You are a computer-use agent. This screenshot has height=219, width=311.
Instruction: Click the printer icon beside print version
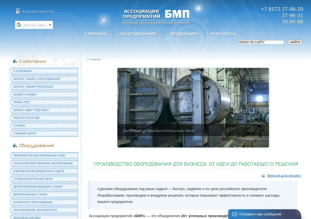coord(263,176)
